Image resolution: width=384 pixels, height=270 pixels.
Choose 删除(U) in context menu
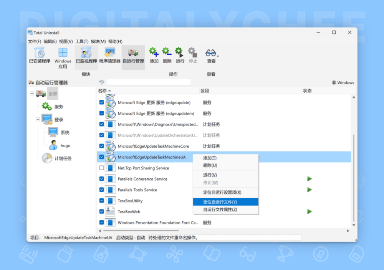click(226, 165)
